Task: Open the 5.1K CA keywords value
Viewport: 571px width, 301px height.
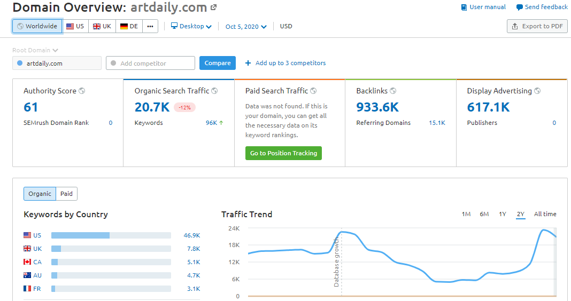Action: coord(194,262)
